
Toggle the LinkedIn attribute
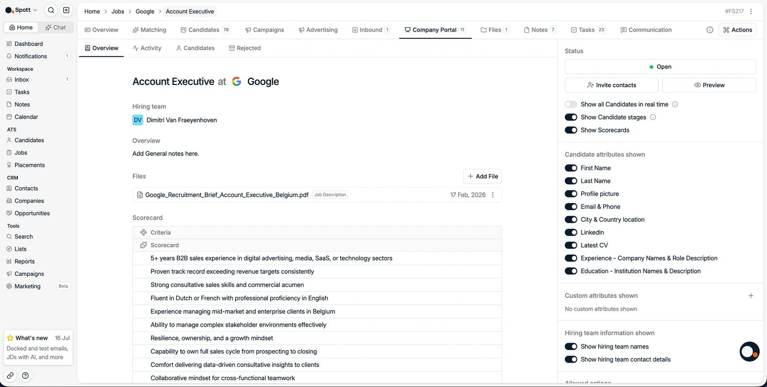pyautogui.click(x=571, y=232)
